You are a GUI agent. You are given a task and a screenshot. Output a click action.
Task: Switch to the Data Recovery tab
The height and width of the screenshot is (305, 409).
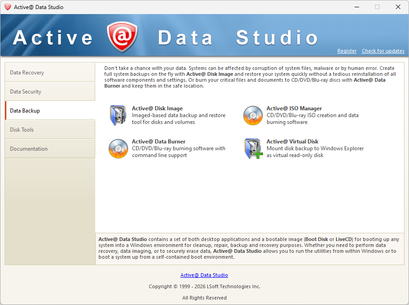click(50, 72)
